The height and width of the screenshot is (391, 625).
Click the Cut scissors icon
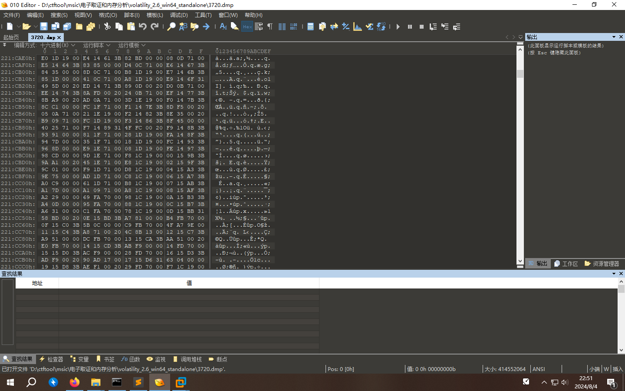click(107, 27)
